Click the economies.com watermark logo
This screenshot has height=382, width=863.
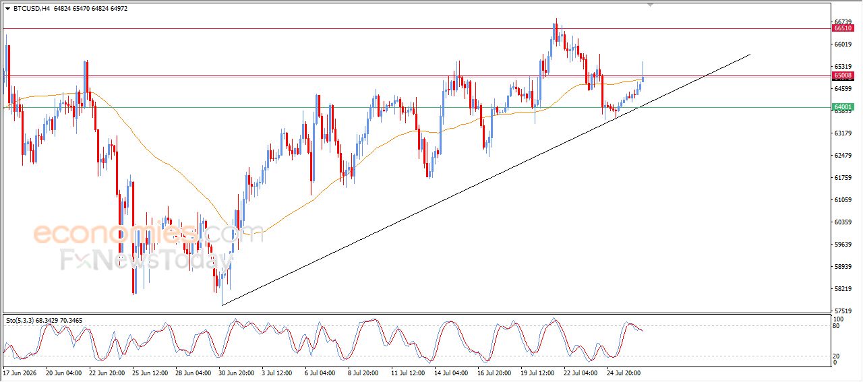click(x=148, y=234)
